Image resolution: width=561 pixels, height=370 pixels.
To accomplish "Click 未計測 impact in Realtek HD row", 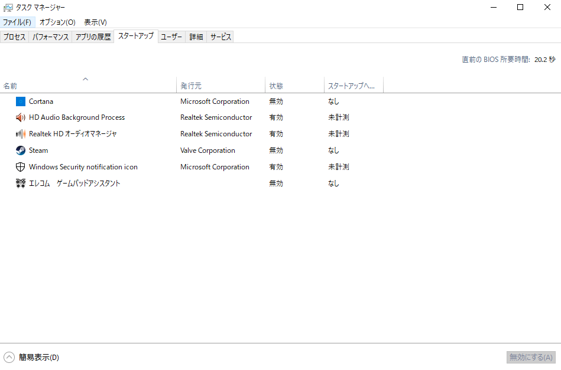I will [339, 134].
